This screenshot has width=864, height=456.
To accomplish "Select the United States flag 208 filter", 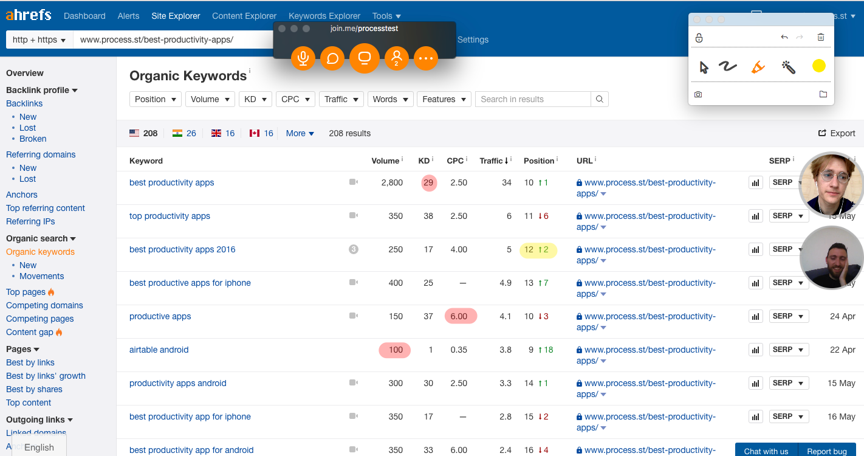I will 143,133.
